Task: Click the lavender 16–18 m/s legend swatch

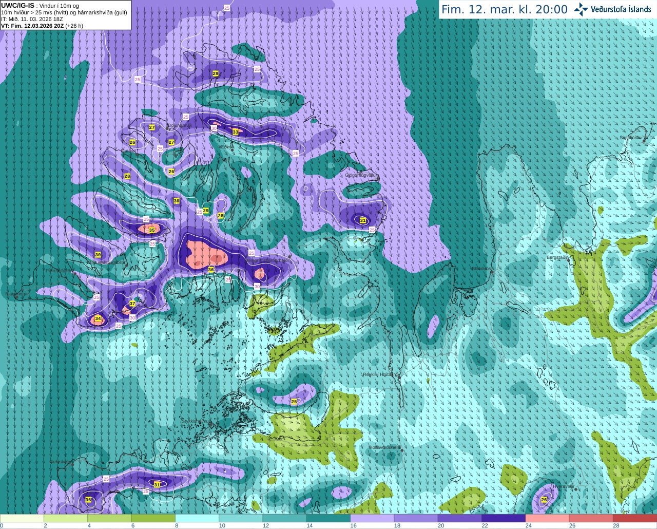Action: (x=372, y=518)
